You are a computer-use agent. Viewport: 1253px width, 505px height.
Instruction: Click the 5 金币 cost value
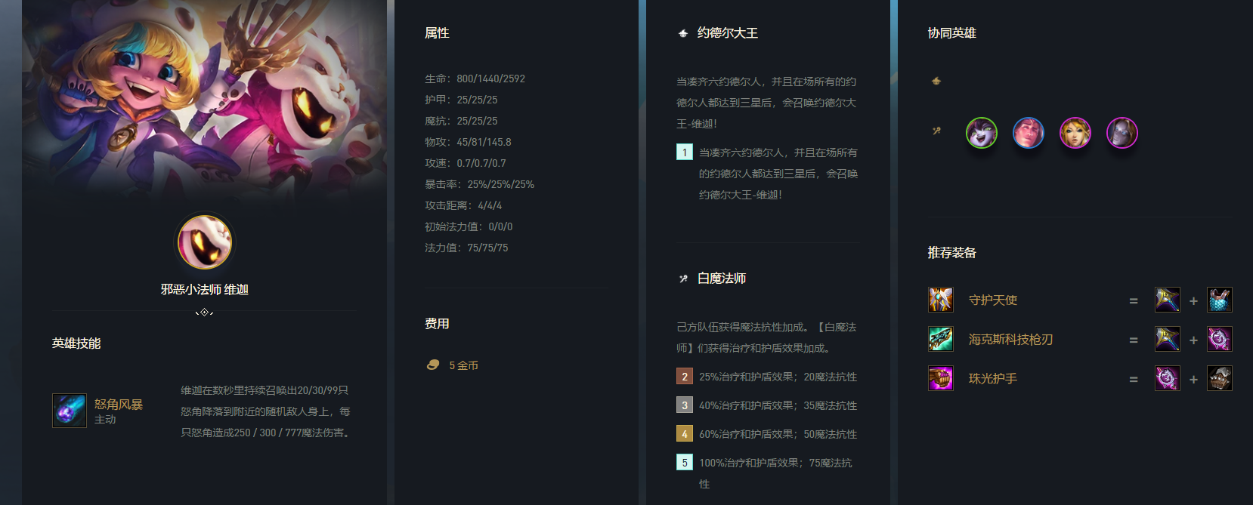[x=463, y=365]
